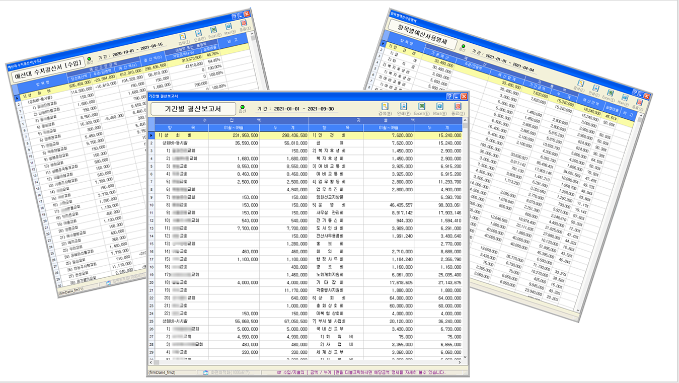
Task: Click the Html export icon in 기간별 결산보고서
Action: [x=439, y=107]
